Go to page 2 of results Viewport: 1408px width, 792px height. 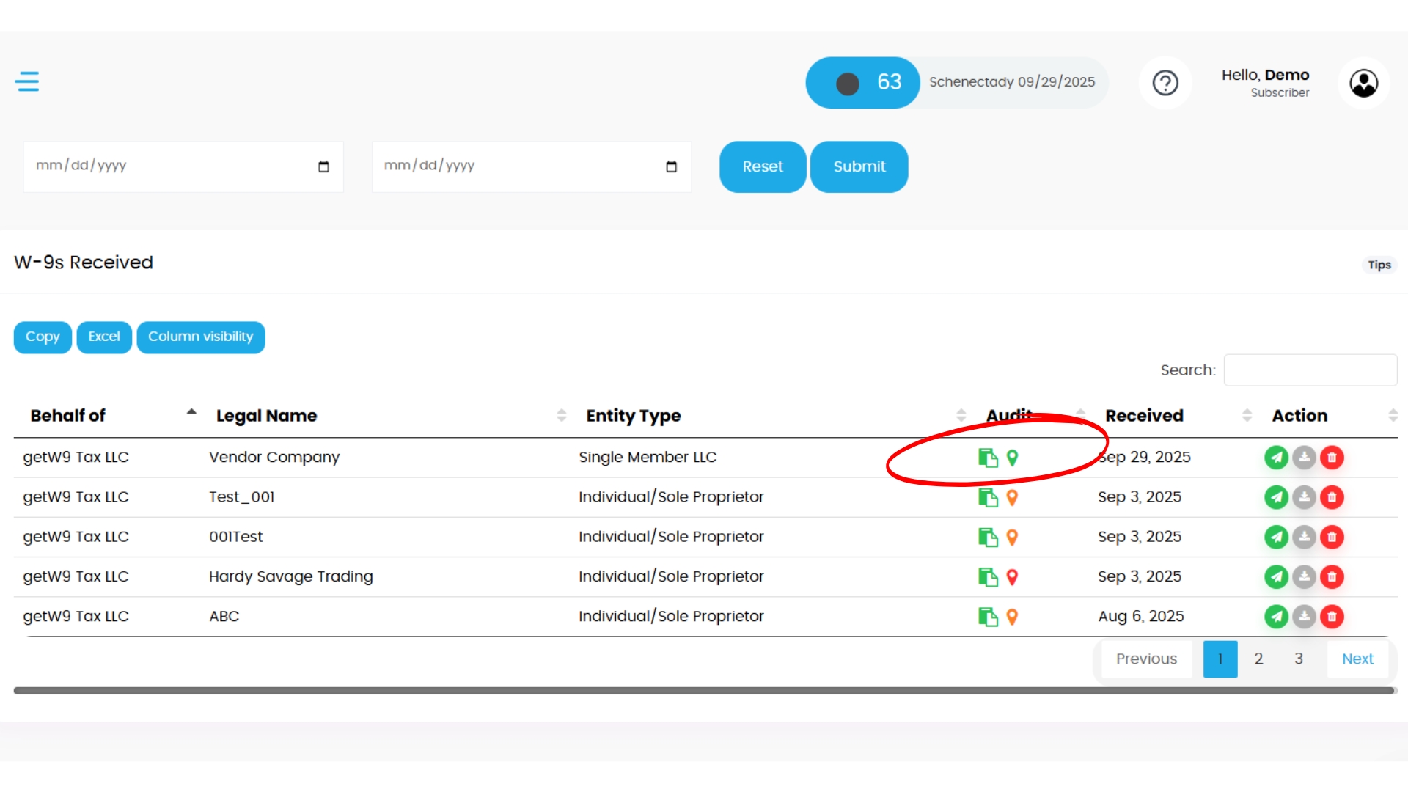tap(1258, 659)
